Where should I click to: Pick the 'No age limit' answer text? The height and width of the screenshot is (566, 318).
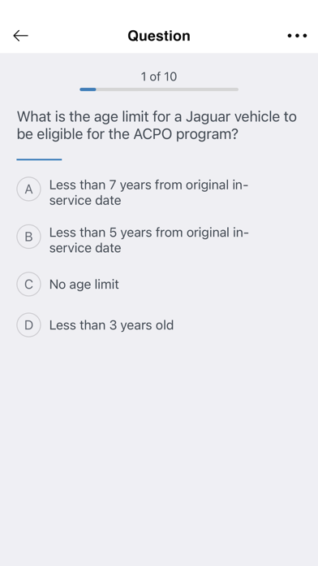84,285
